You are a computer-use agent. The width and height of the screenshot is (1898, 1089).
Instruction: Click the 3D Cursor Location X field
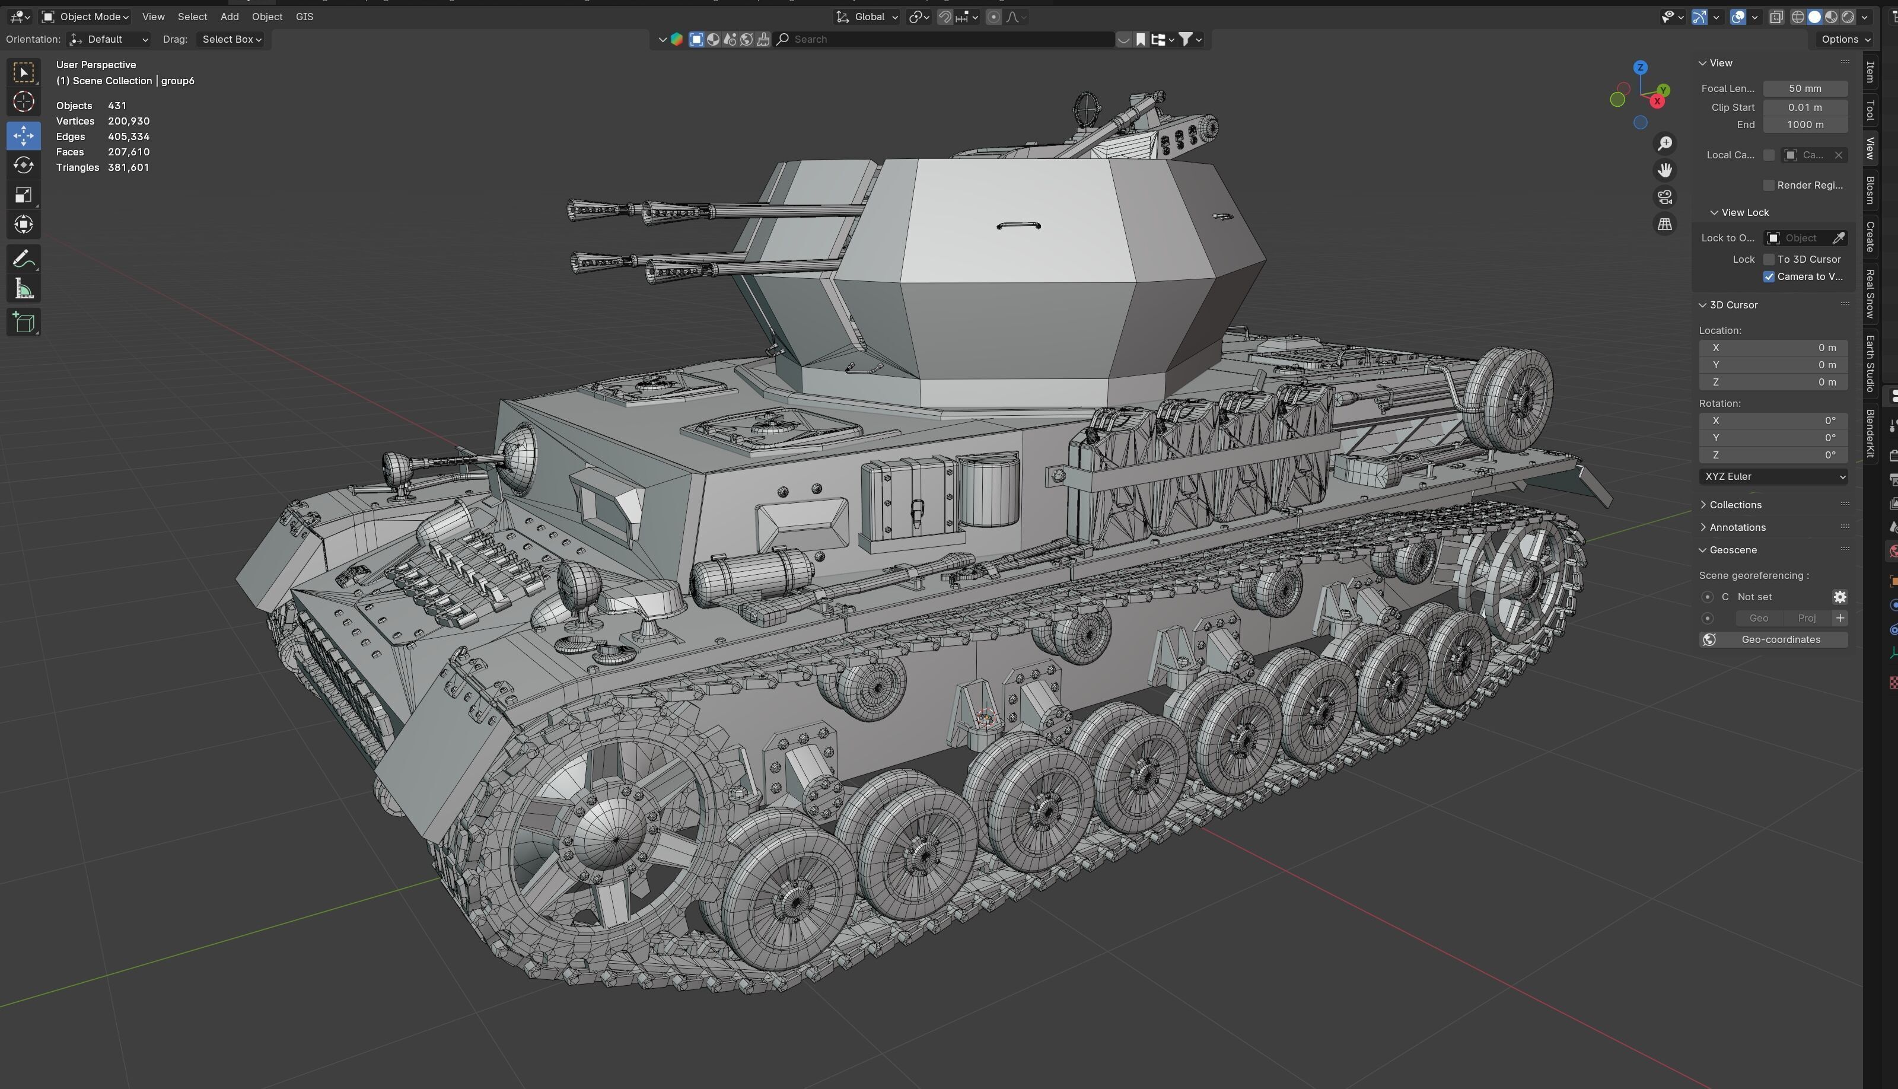click(x=1773, y=348)
